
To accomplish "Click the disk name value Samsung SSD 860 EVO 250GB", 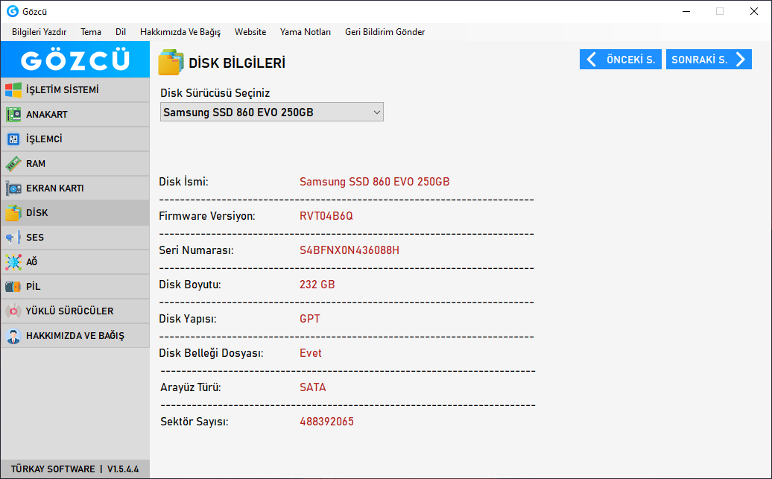I will (x=374, y=182).
